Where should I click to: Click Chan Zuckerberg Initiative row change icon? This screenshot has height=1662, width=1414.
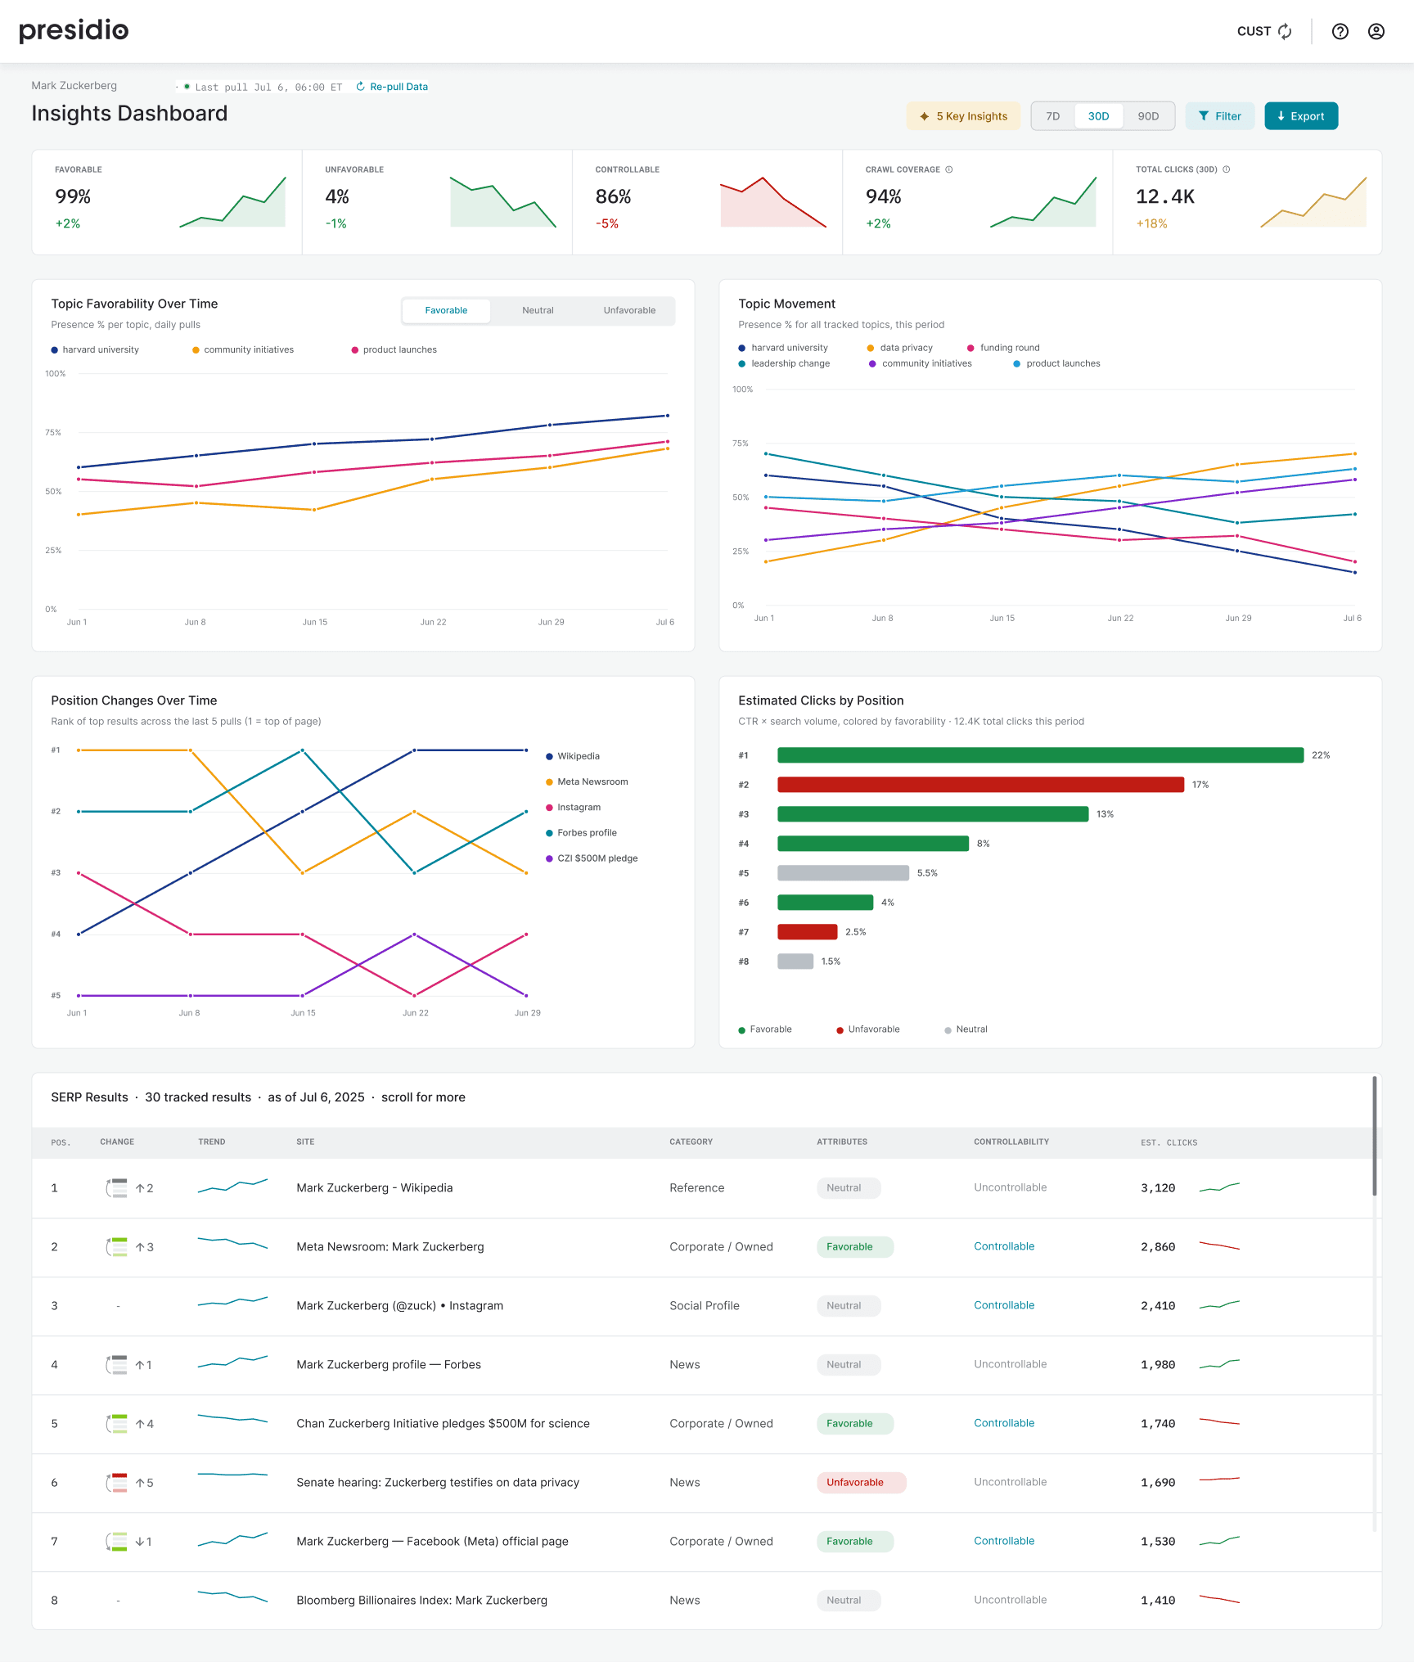117,1424
